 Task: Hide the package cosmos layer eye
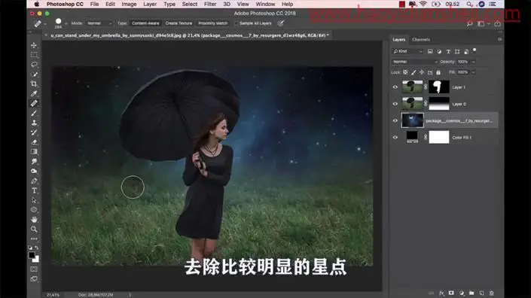395,120
